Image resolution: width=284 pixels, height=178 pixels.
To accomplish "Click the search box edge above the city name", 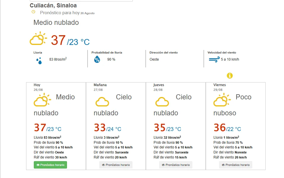I will [x=81, y=1].
